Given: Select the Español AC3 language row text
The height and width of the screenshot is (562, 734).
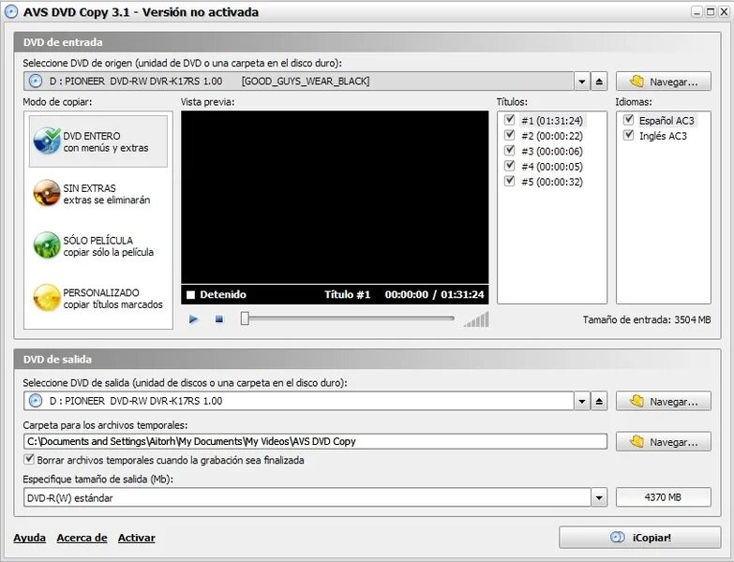Looking at the screenshot, I should [667, 121].
